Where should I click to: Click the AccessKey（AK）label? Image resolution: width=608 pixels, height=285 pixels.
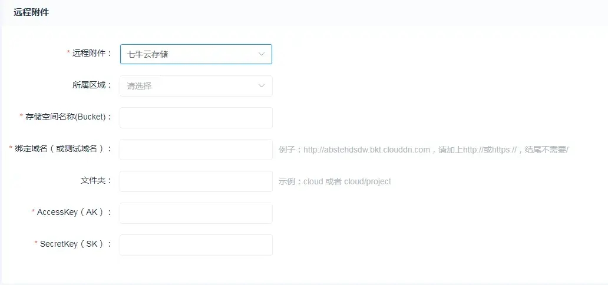(74, 212)
